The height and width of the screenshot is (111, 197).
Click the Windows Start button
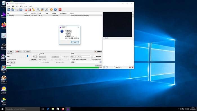coord(2,109)
